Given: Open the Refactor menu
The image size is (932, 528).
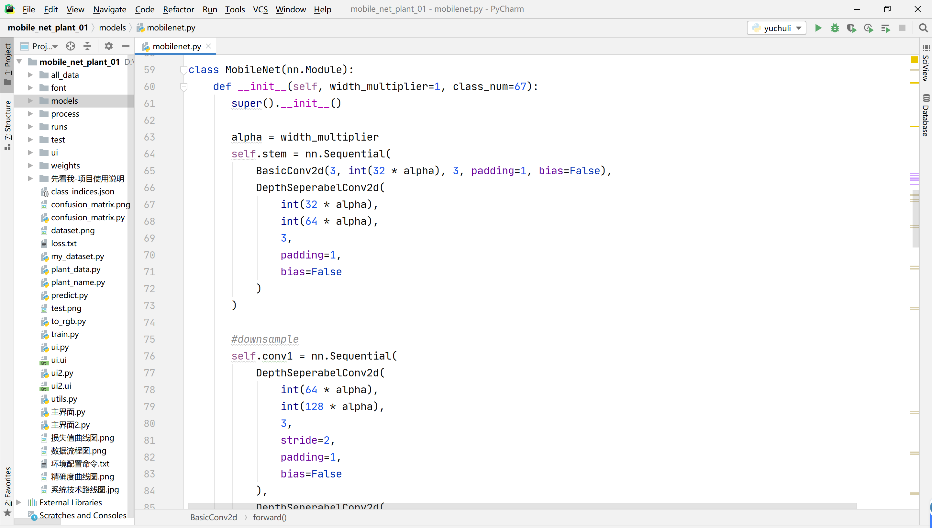Looking at the screenshot, I should point(178,9).
